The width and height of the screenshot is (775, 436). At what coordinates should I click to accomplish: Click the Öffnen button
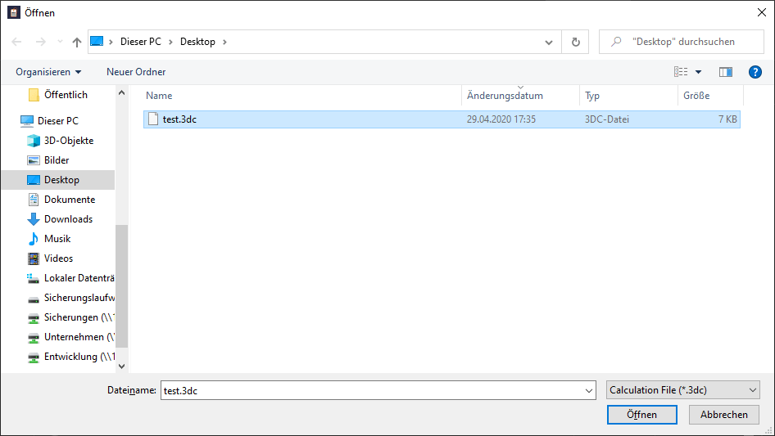point(641,415)
